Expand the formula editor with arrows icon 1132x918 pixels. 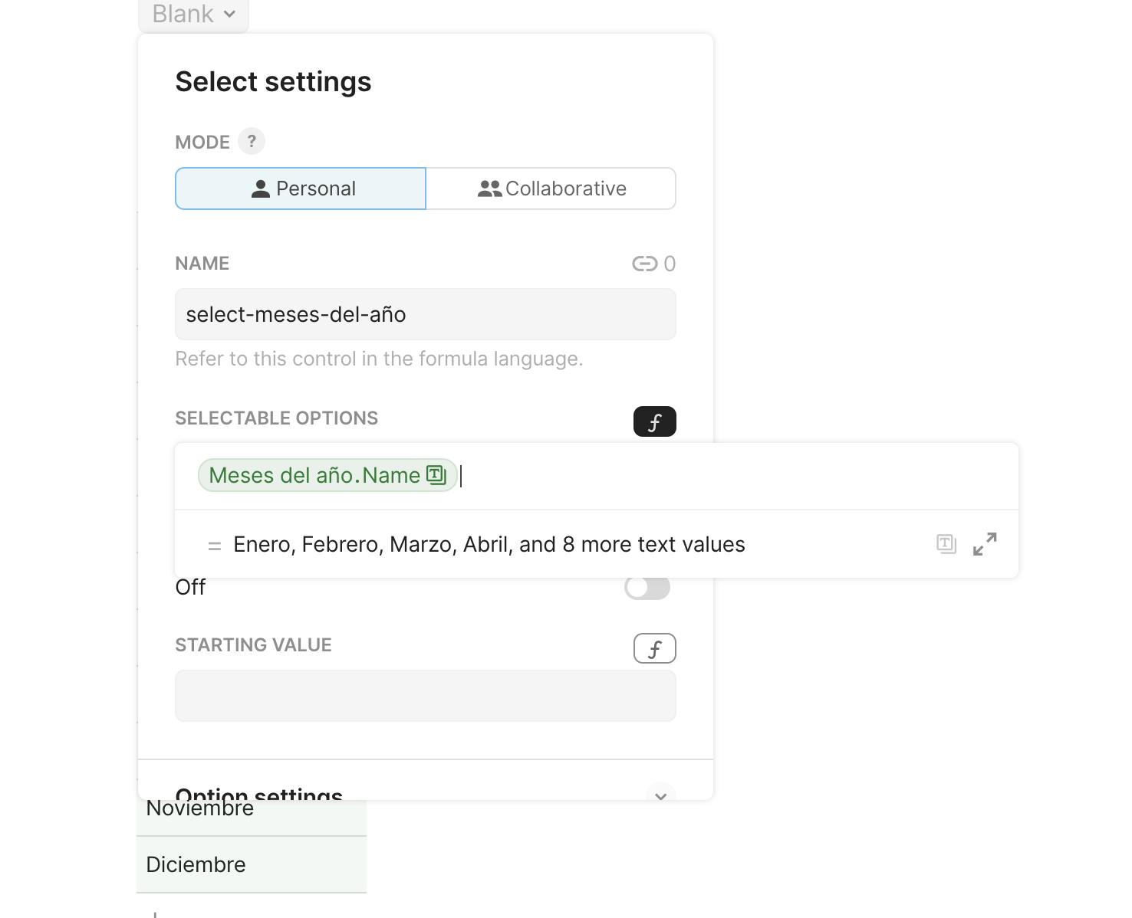[985, 544]
